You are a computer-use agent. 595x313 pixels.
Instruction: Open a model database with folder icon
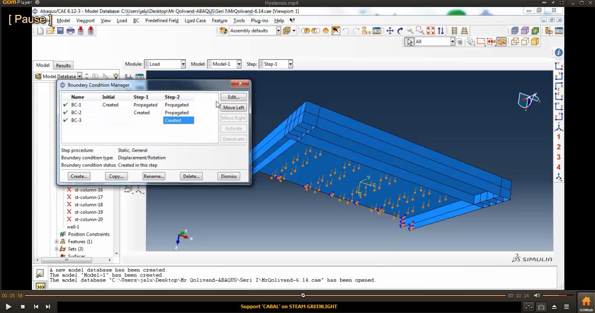50,31
